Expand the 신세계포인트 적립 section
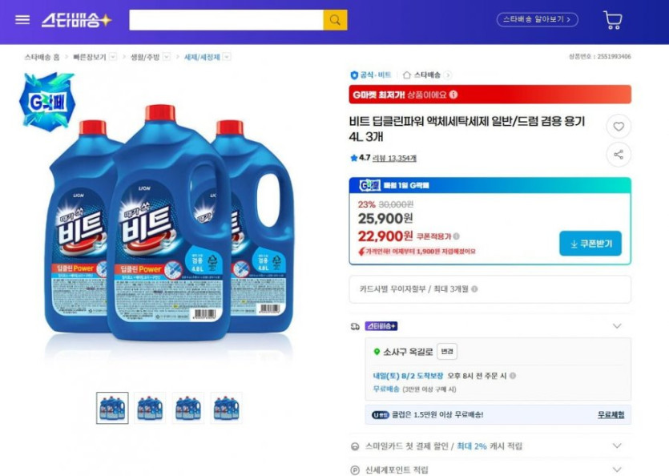 [x=617, y=470]
